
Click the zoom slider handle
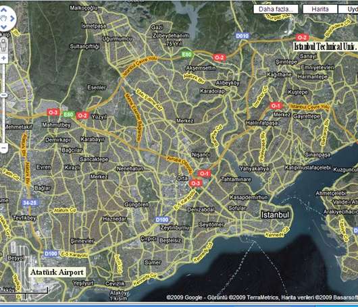pos(3,95)
